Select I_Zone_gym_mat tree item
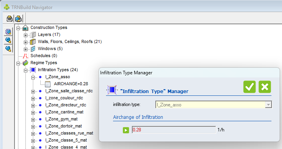 pos(61,119)
